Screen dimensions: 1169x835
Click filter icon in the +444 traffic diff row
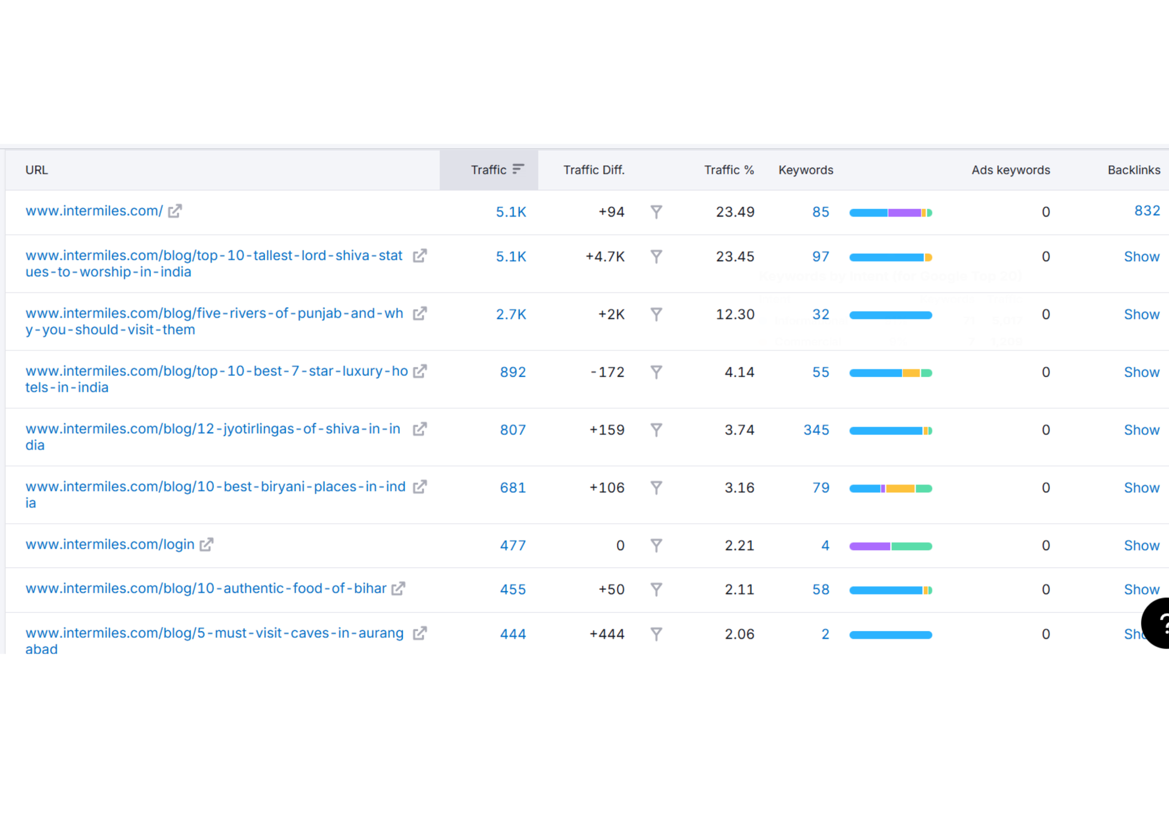tap(656, 634)
